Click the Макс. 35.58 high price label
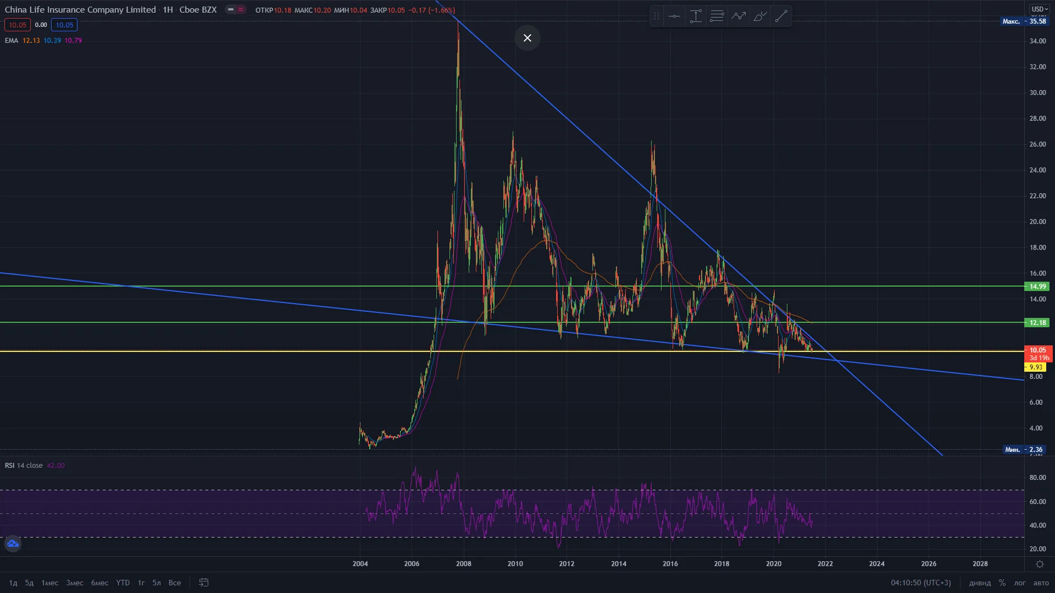 tap(1025, 21)
